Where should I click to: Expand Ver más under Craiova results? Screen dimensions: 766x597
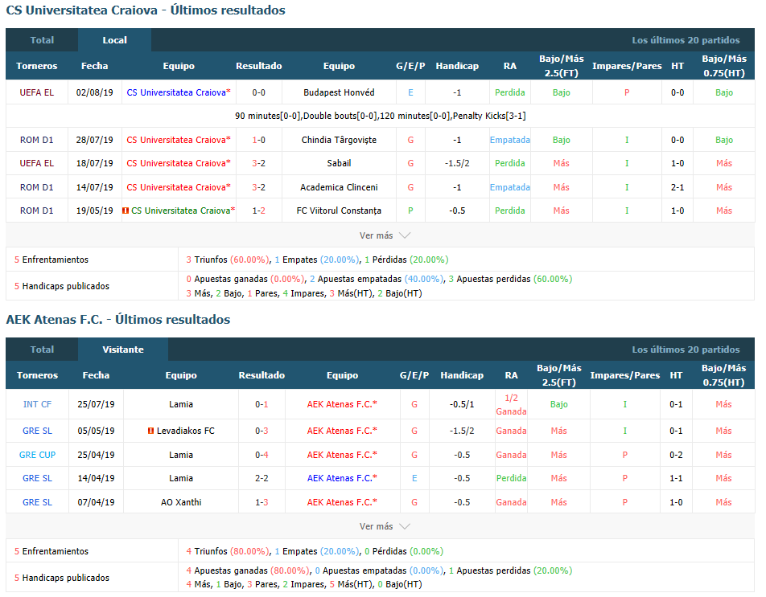point(385,235)
